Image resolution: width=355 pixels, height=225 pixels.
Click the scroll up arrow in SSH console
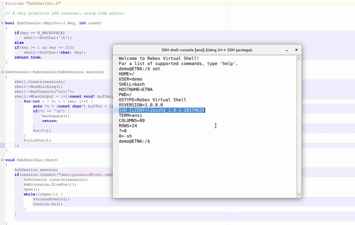299,58
